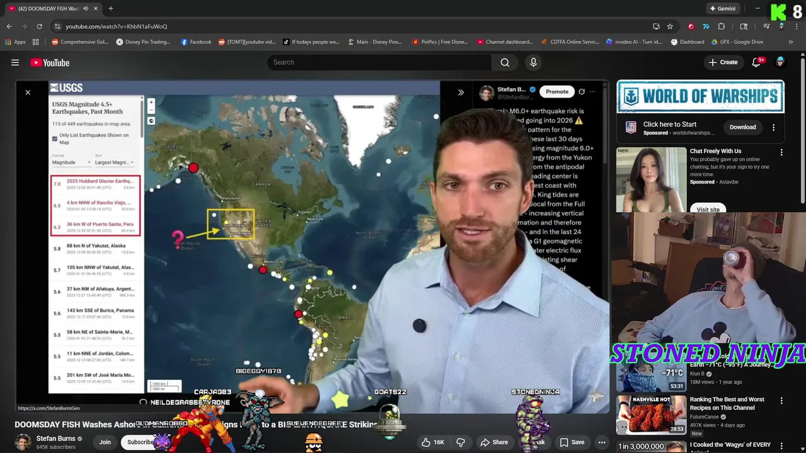View site information icon in address bar
806x453 pixels.
pyautogui.click(x=57, y=26)
